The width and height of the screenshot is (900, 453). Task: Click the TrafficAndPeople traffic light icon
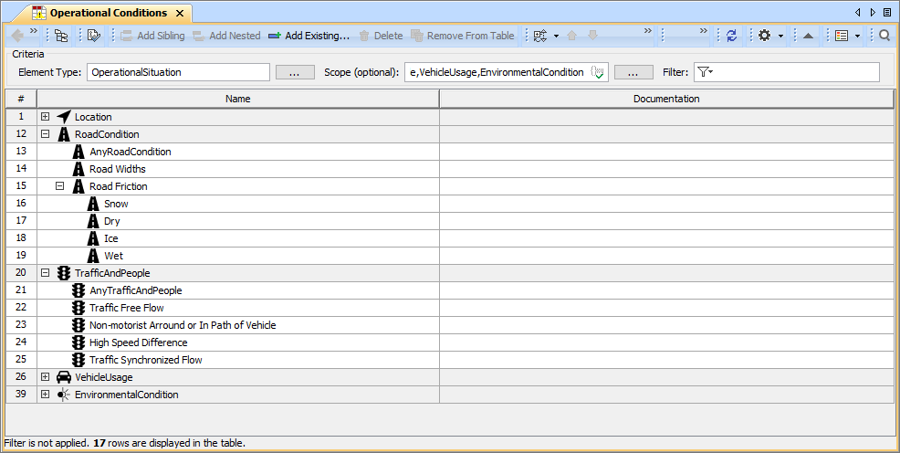pos(64,273)
